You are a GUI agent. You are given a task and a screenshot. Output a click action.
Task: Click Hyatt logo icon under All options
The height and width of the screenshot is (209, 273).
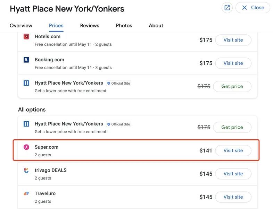click(26, 124)
